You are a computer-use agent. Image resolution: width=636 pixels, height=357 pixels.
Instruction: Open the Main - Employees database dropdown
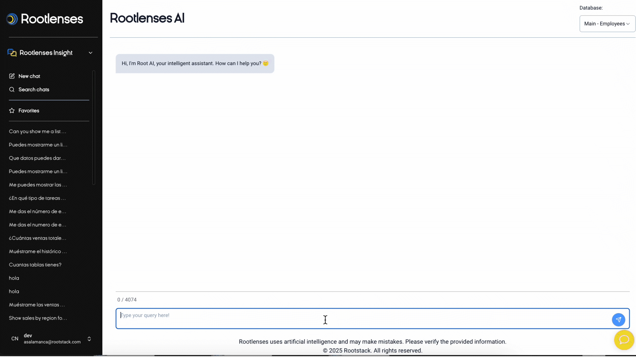pyautogui.click(x=607, y=24)
